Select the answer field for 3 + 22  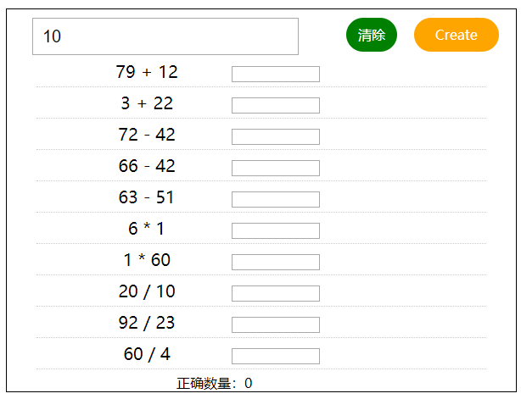point(275,105)
